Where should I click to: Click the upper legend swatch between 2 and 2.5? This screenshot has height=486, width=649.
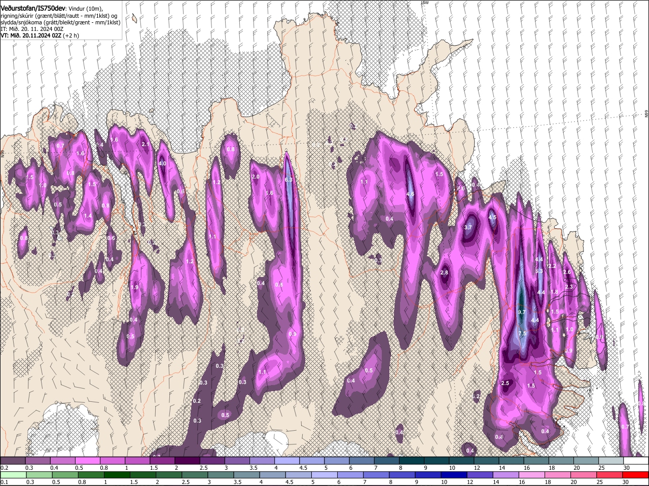click(187, 461)
